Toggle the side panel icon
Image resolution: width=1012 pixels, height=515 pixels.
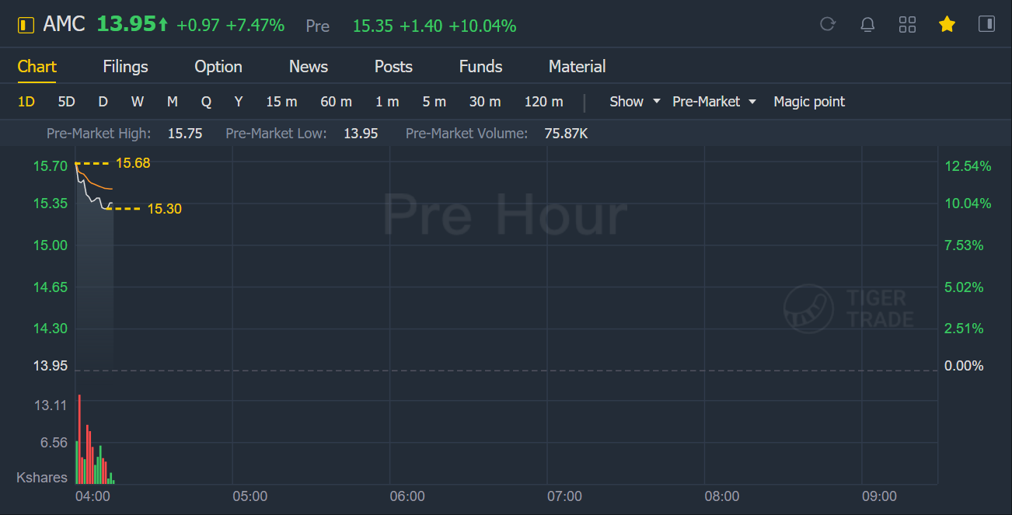click(986, 24)
